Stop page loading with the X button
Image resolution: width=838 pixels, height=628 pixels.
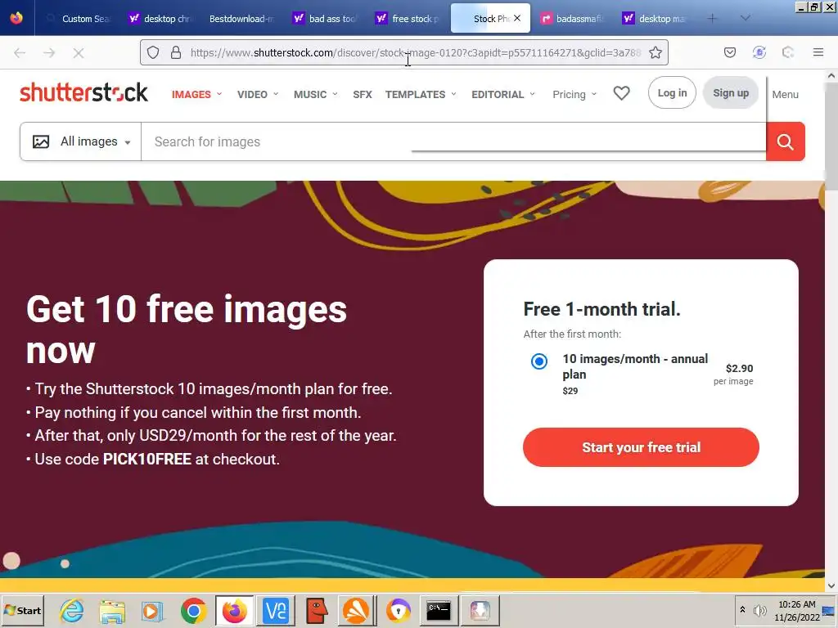click(79, 52)
